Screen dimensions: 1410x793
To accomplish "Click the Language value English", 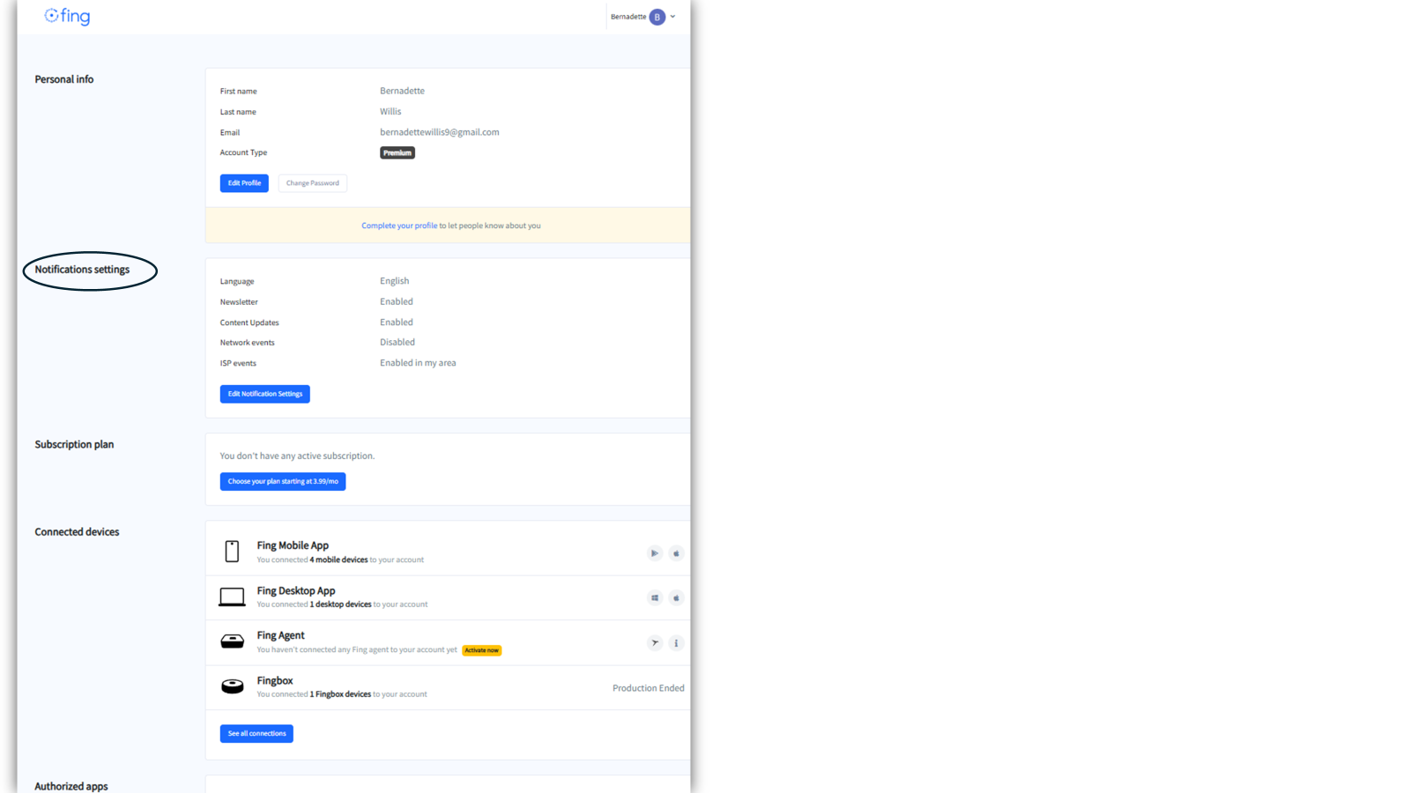I will (394, 281).
